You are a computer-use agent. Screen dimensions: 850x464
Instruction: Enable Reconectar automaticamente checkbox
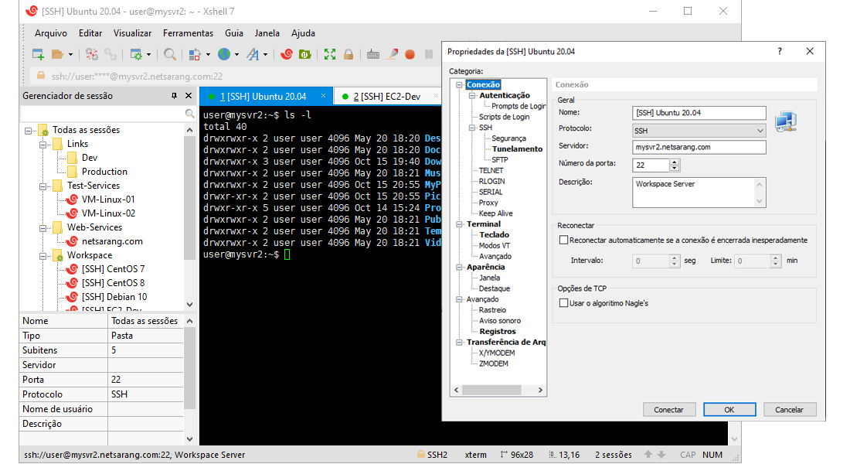[x=564, y=240]
